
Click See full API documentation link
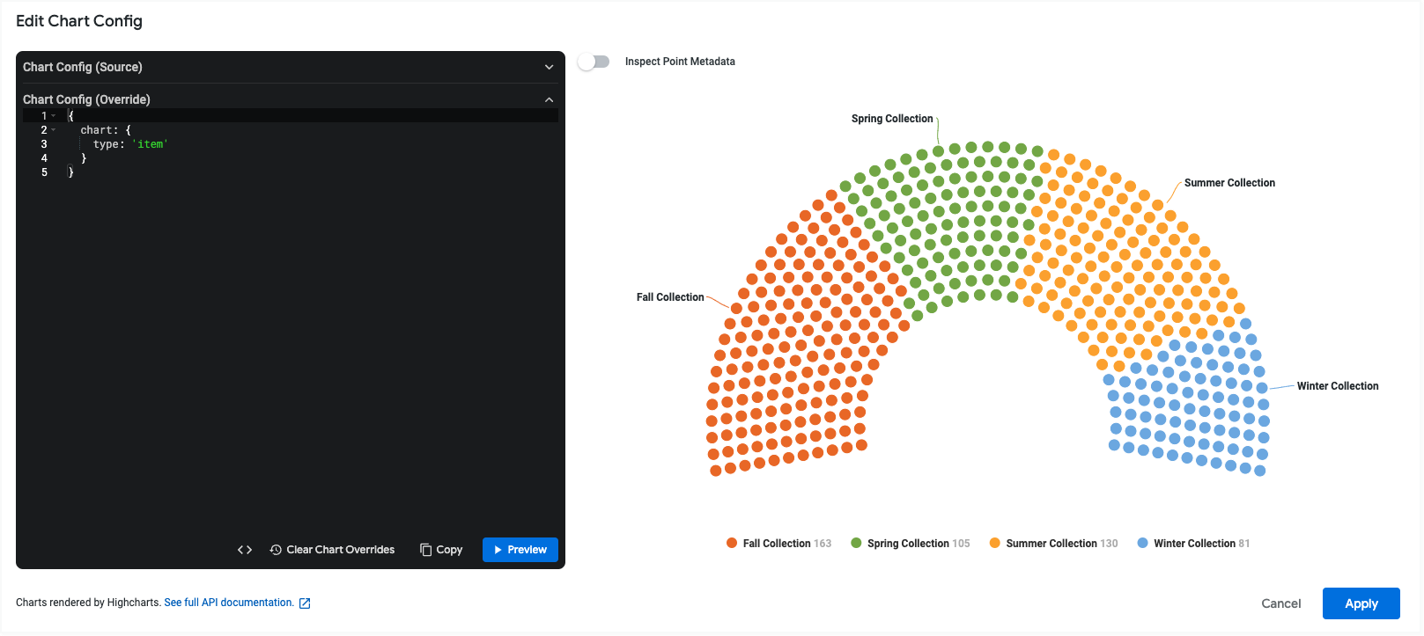point(229,603)
